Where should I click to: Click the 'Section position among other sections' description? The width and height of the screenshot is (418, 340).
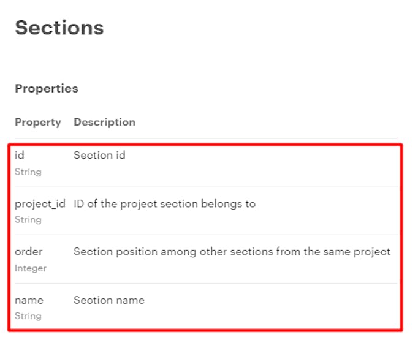(232, 252)
